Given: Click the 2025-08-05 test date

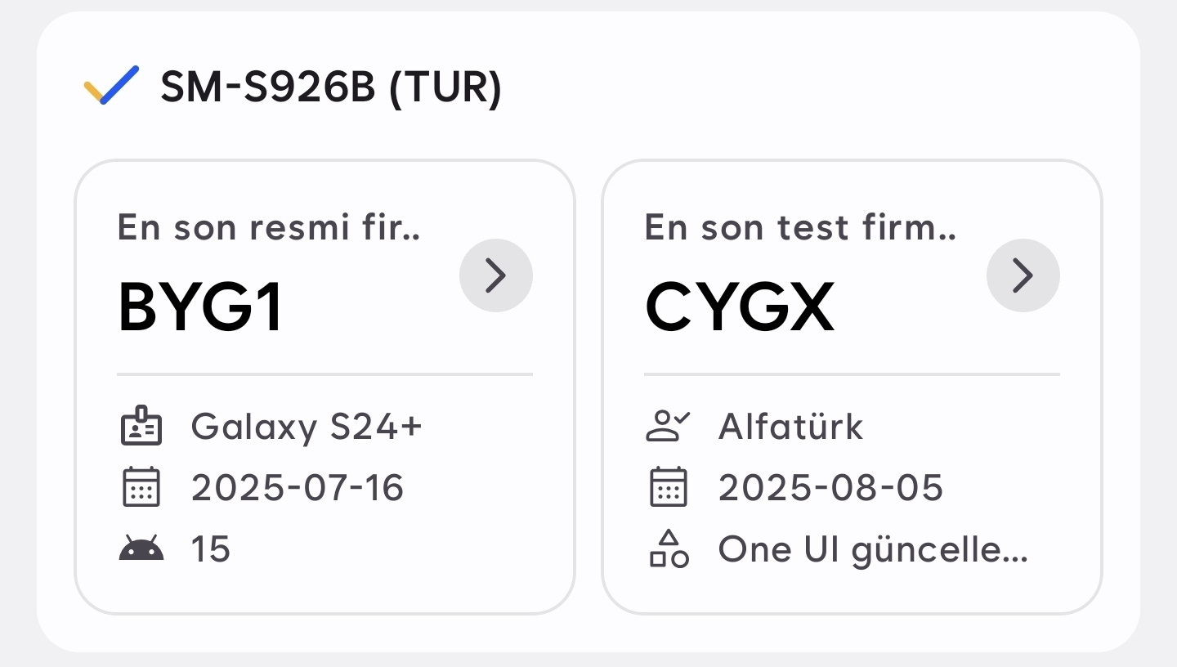Looking at the screenshot, I should tap(830, 488).
